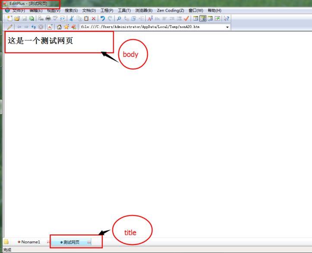The width and height of the screenshot is (312, 253).
Task: Click the browser stop icon
Action: click(41, 27)
